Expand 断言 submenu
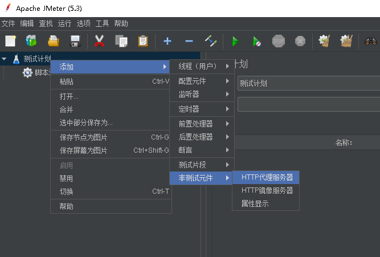Viewport: 380px width, 257px height. pyautogui.click(x=202, y=150)
